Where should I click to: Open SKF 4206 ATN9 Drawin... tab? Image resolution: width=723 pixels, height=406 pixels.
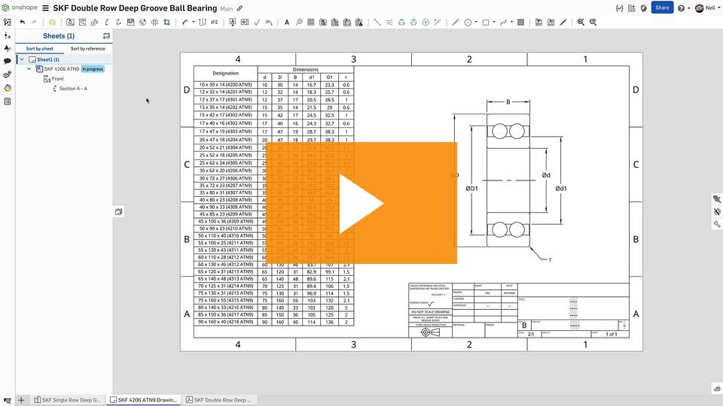coord(144,400)
